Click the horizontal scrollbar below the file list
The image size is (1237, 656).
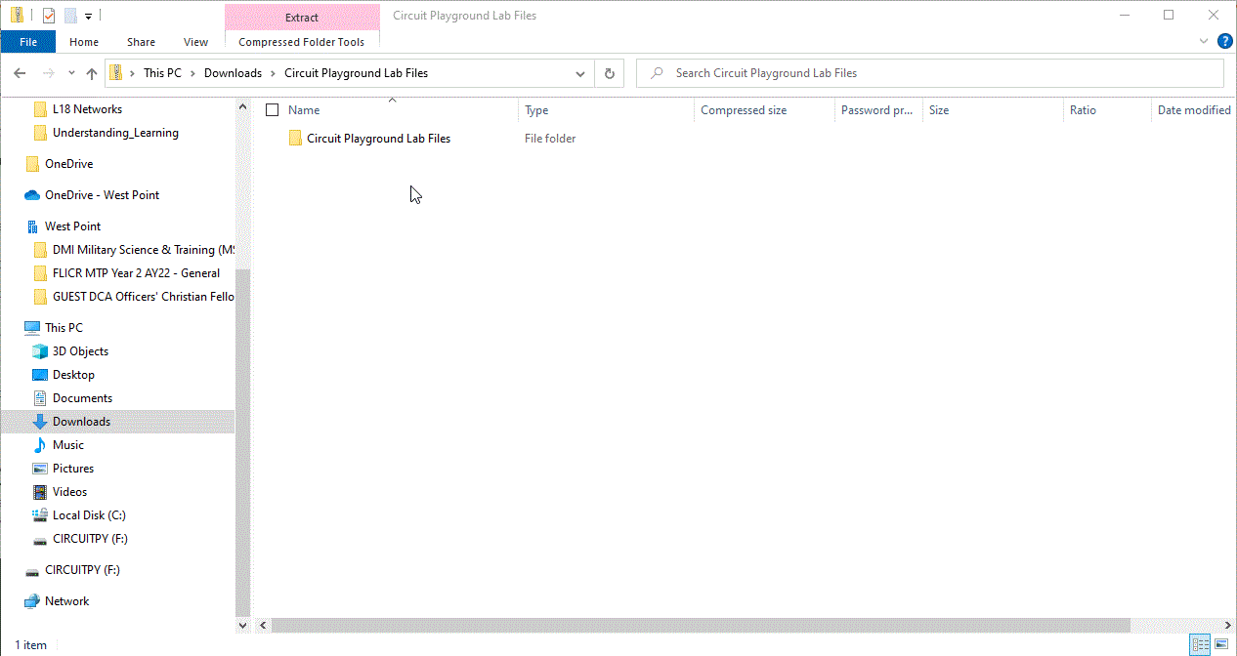pyautogui.click(x=701, y=625)
